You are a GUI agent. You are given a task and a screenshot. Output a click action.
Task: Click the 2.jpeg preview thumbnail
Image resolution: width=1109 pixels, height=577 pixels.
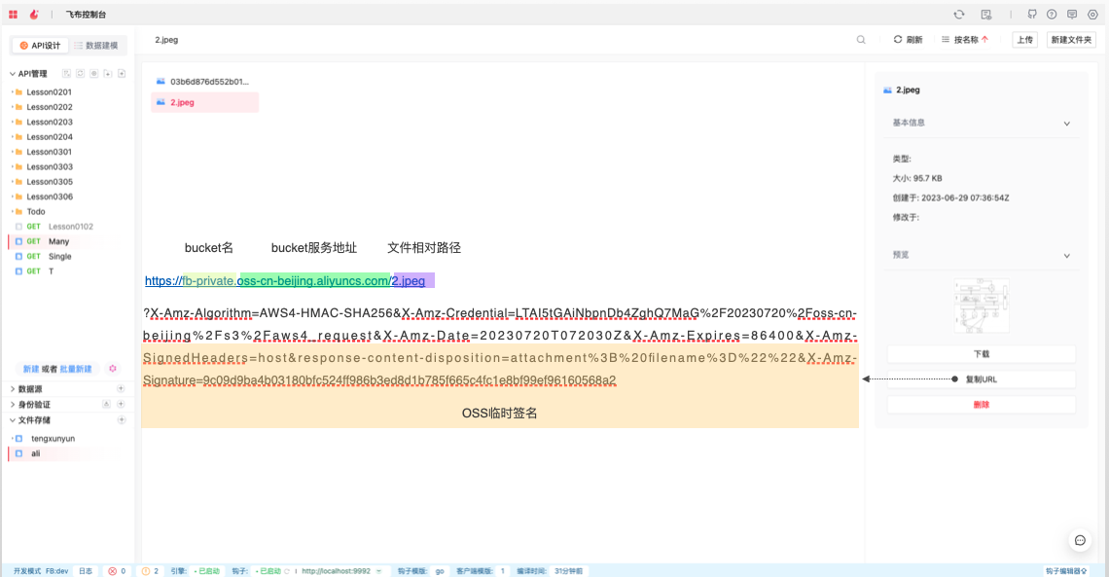coord(981,306)
